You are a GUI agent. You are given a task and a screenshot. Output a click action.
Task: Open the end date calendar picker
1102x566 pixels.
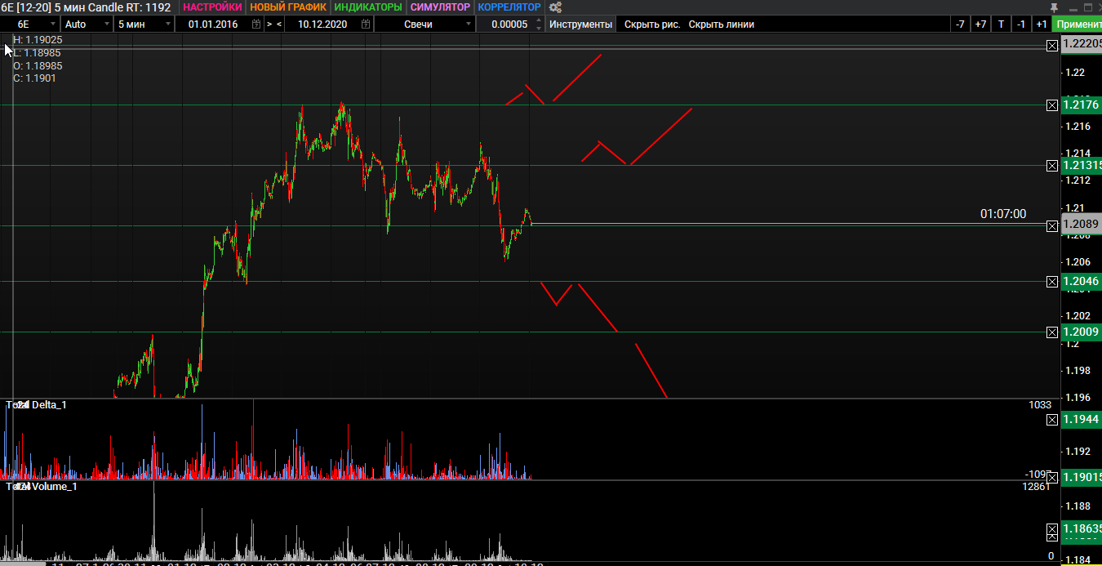[x=365, y=25]
